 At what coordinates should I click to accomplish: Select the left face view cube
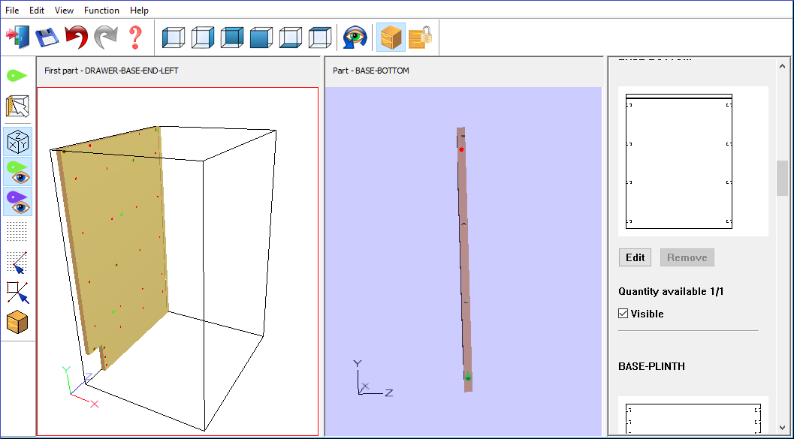pyautogui.click(x=174, y=38)
